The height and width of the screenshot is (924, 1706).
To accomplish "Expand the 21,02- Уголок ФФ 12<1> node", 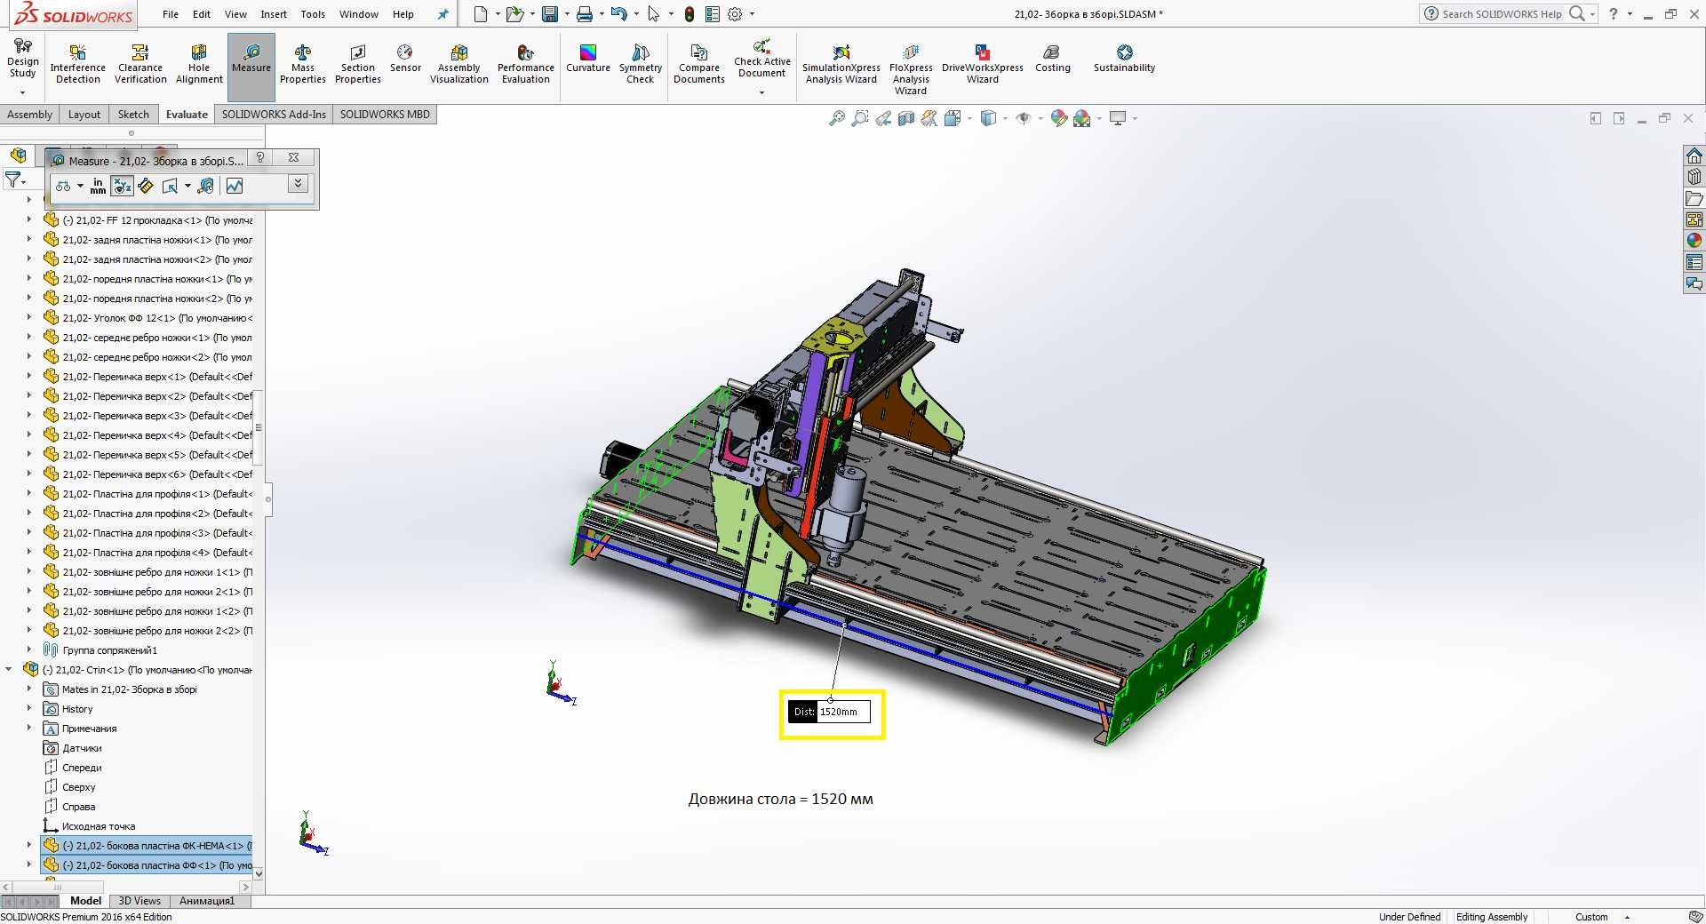I will pos(28,317).
